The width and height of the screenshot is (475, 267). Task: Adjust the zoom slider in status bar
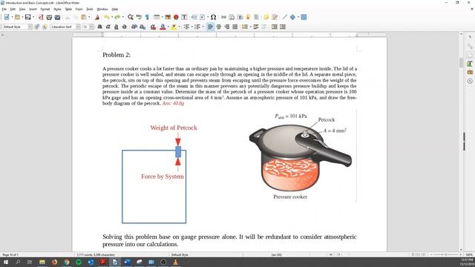point(446,254)
